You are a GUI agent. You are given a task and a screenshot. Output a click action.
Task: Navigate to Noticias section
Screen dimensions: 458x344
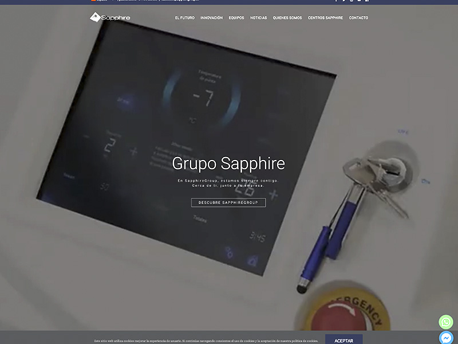[258, 18]
